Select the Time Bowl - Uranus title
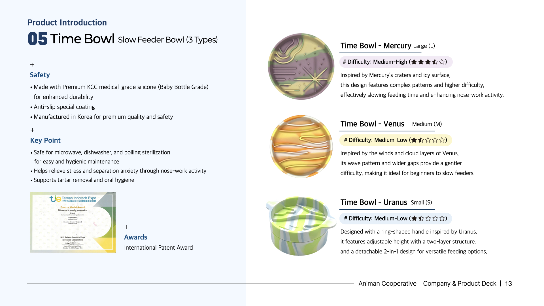The image size is (544, 306). (373, 202)
